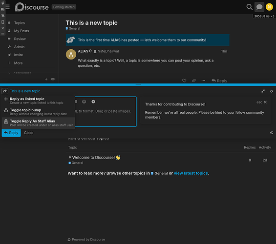Open Review in the sidebar
276x244 pixels.
(20, 39)
